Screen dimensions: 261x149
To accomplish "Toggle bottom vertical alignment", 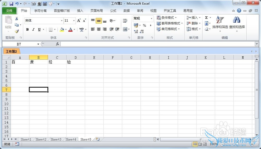I will tap(105, 21).
